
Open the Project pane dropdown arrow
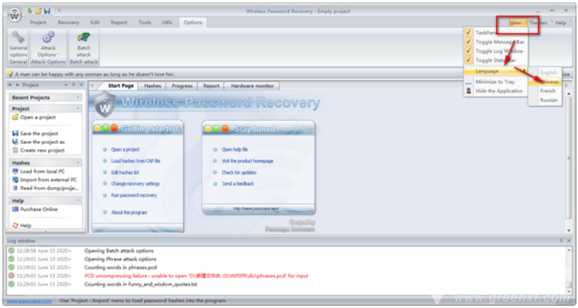(66, 85)
